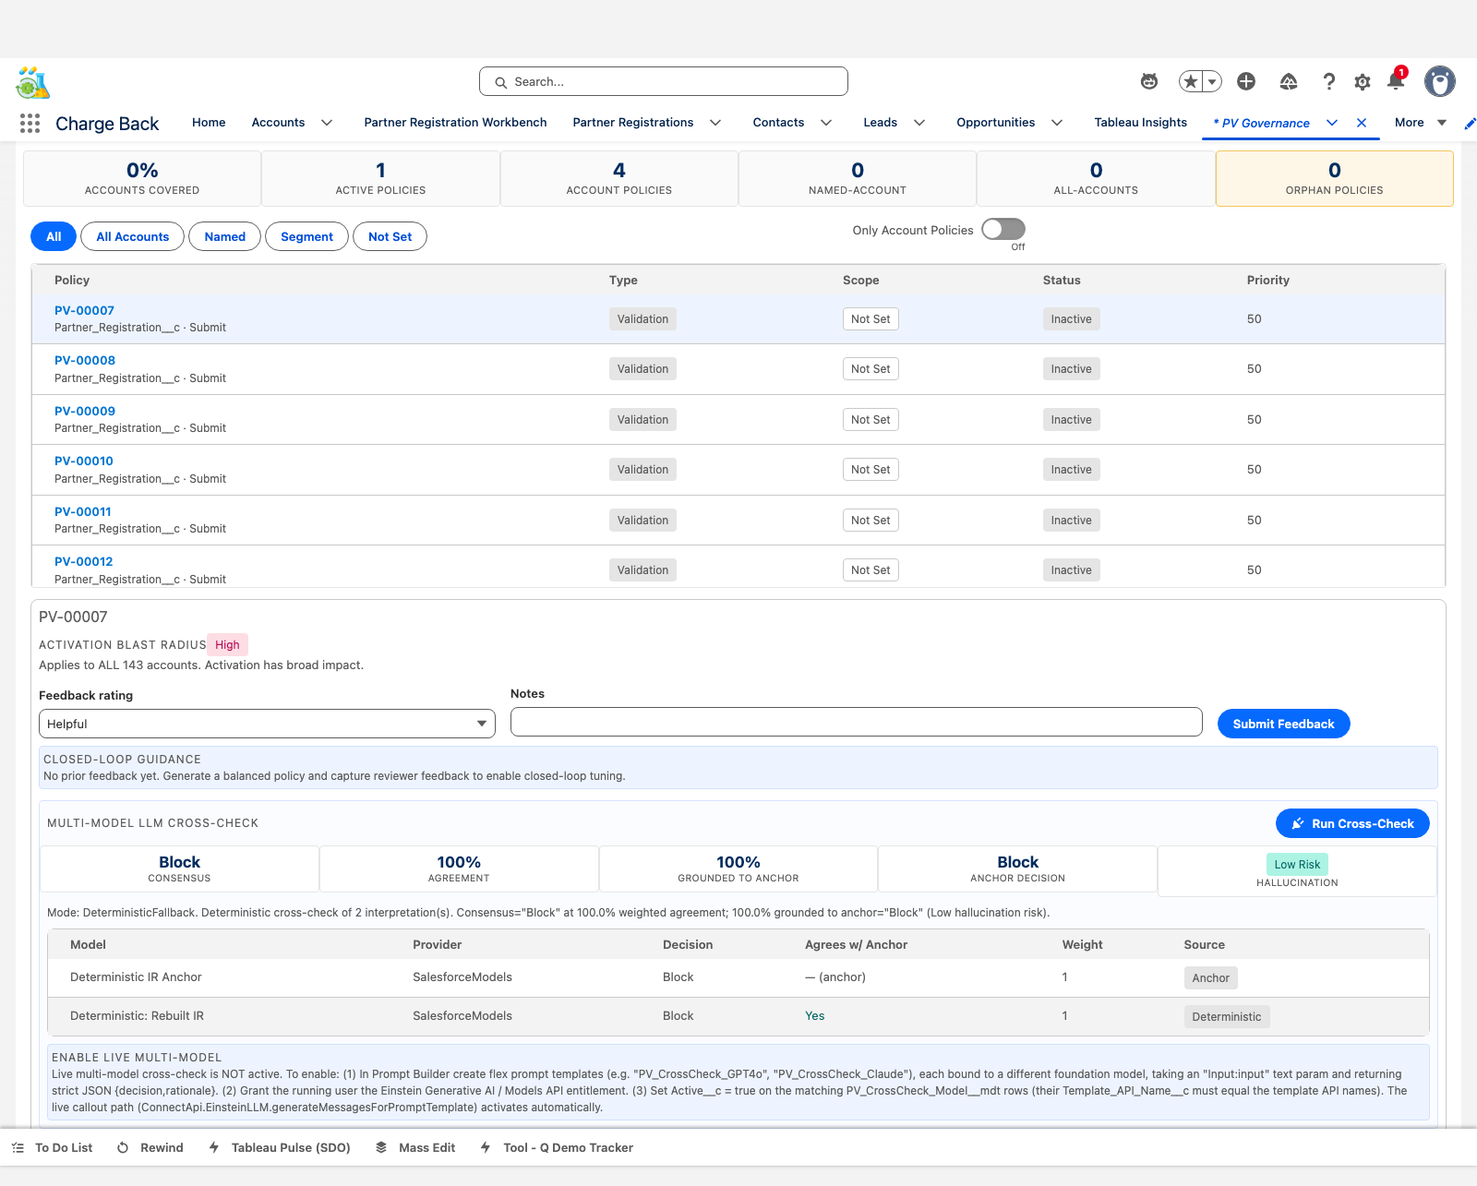Click the Run Cross-Check button
Viewport: 1477px width, 1186px height.
1352,823
